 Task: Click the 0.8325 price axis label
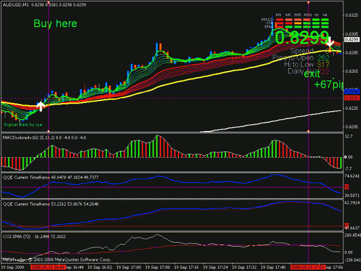point(352,16)
